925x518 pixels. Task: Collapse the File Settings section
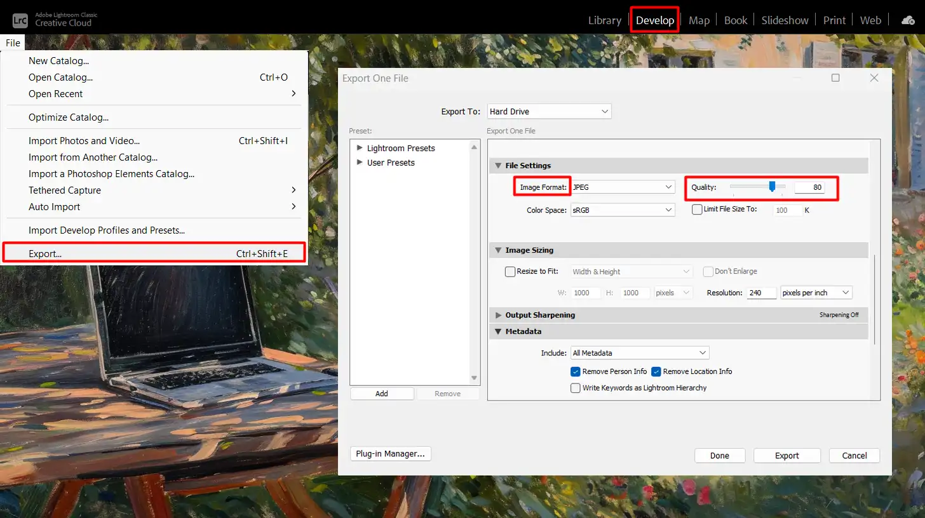pos(498,166)
